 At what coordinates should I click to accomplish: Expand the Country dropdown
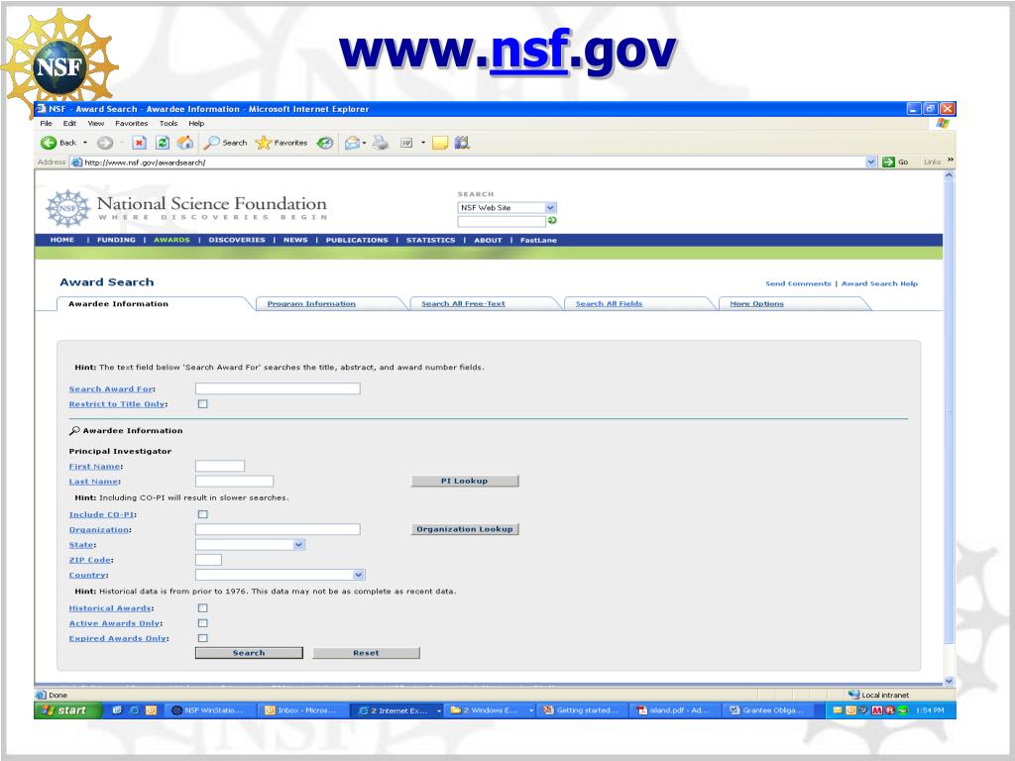[359, 575]
